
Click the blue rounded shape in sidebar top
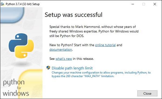point(12,15)
